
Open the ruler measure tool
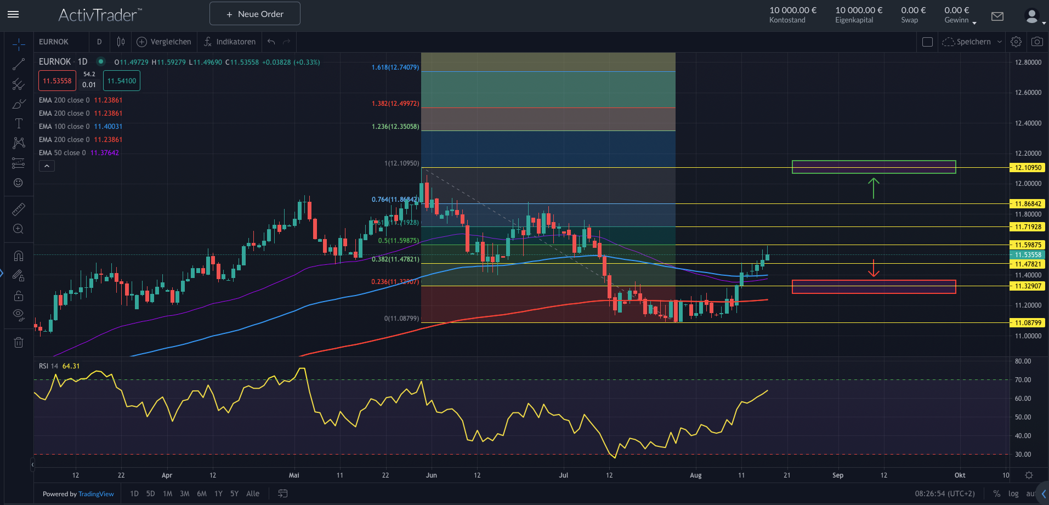(19, 209)
